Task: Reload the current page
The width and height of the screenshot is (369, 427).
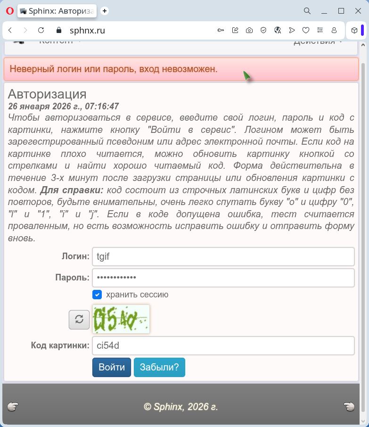Action: pyautogui.click(x=41, y=30)
